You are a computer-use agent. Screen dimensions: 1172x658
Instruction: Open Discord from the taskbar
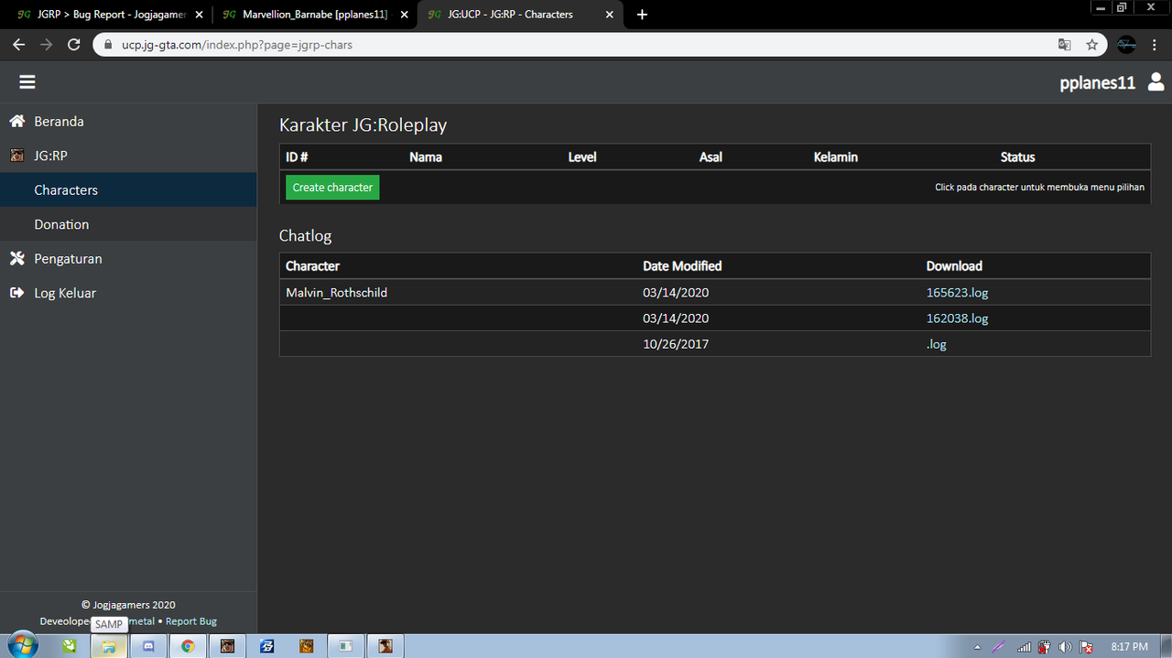[147, 645]
